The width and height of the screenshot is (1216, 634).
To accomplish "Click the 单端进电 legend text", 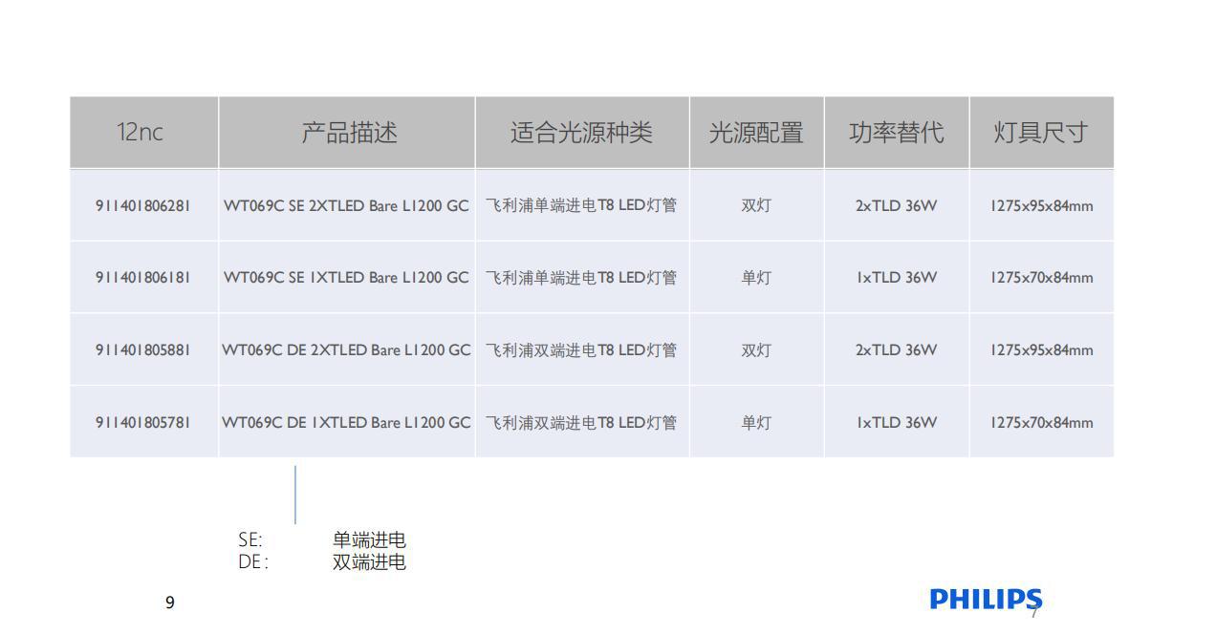I will click(369, 540).
